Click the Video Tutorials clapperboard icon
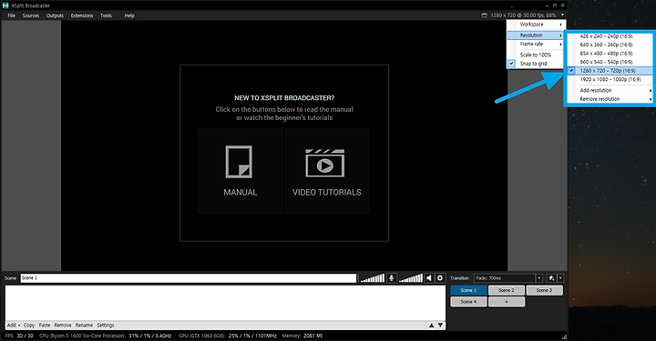Screen dimensions: 656x341 coord(325,163)
